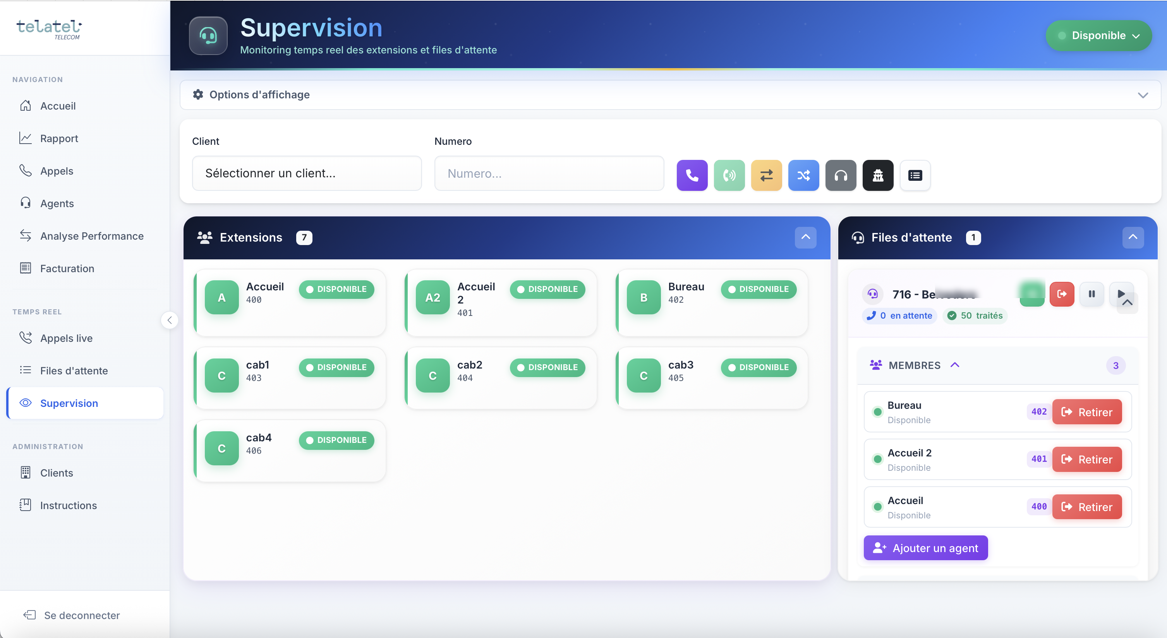The image size is (1167, 638).
Task: Open Instructions in the sidebar
Action: point(85,505)
